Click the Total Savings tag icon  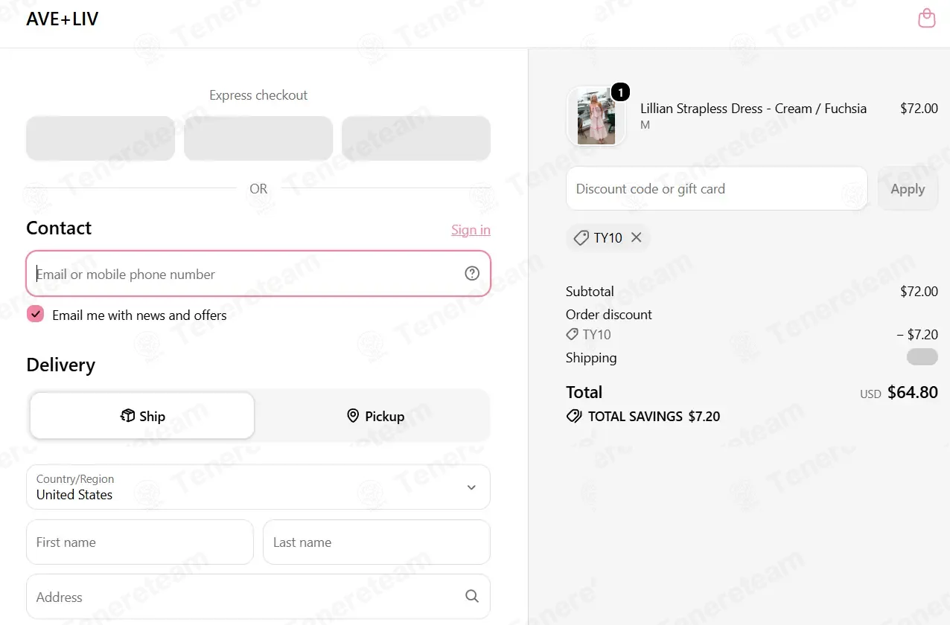[574, 416]
